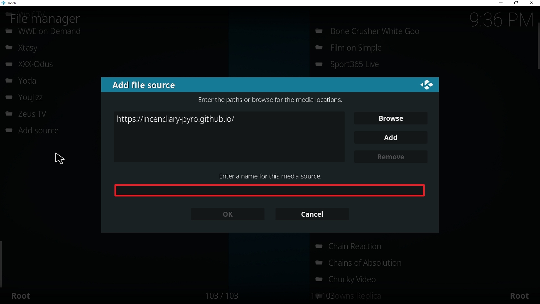Click folder icon beside Chucky Video

tap(319, 280)
